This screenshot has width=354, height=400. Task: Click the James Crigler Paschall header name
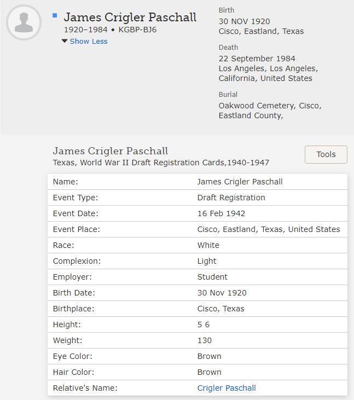pos(130,18)
